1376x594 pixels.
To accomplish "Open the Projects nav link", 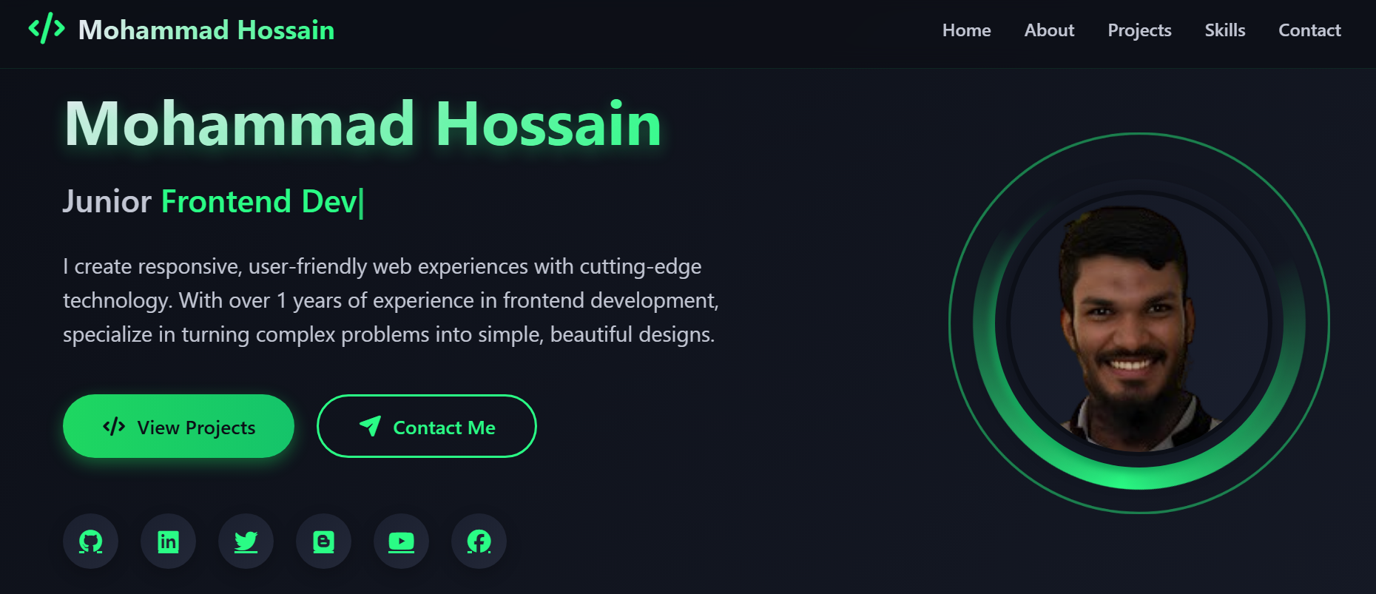I will coord(1139,30).
